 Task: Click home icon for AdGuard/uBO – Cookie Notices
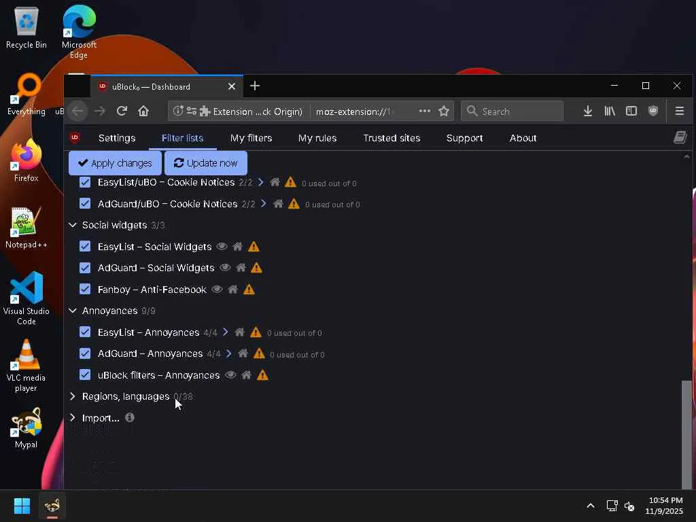(278, 204)
